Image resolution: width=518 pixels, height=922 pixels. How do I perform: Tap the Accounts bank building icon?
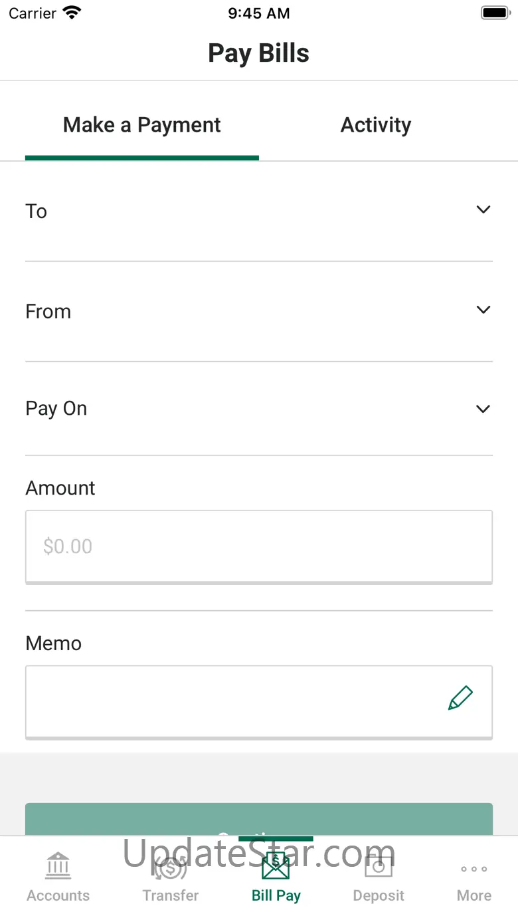tap(58, 865)
